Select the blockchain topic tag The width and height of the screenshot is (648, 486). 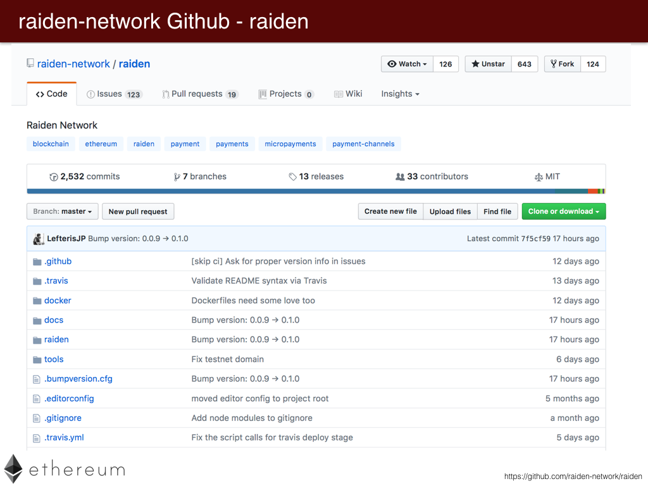51,144
